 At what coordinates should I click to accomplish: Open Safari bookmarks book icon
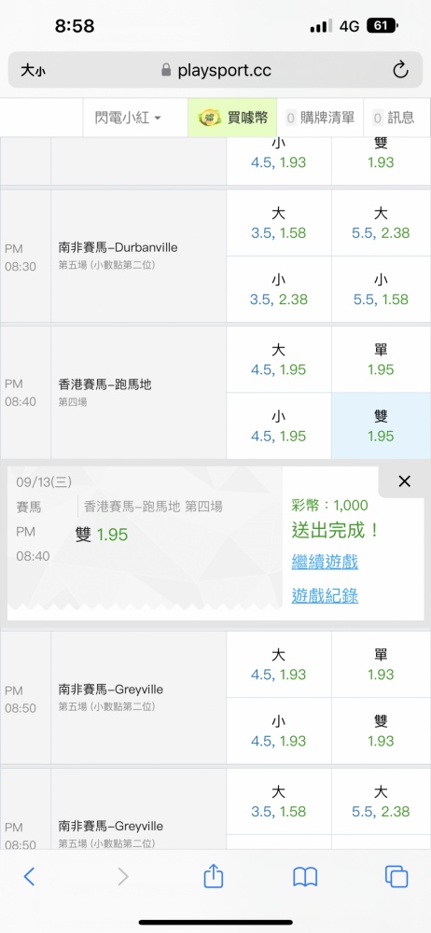[305, 877]
